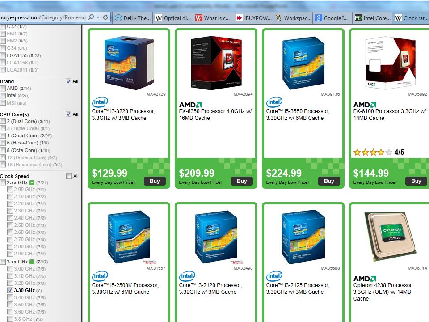429x322 pixels.
Task: Open the Opteron 4238 chip image
Action: (391, 237)
